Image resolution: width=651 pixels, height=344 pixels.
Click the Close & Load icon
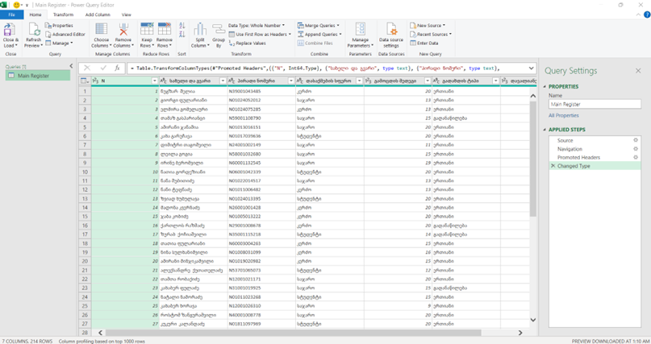pos(10,31)
